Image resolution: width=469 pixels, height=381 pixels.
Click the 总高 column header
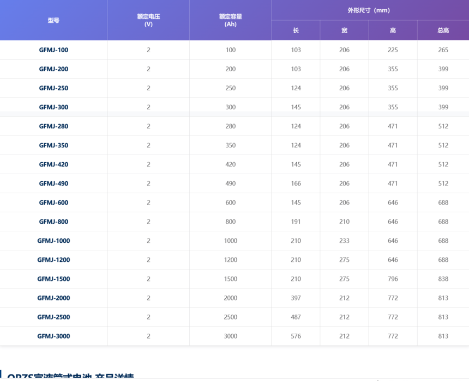[443, 30]
